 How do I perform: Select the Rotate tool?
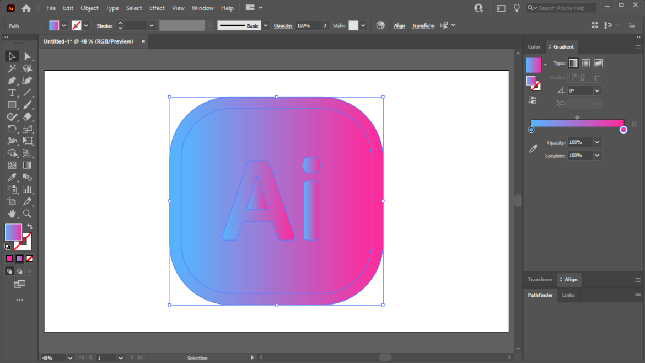pos(12,129)
